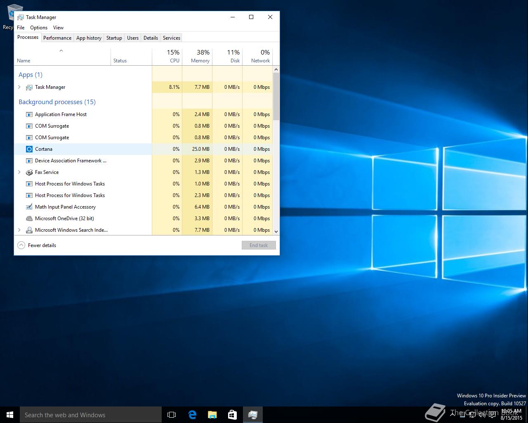Click the Microsoft OneDrive cloud icon
528x423 pixels.
pyautogui.click(x=29, y=219)
